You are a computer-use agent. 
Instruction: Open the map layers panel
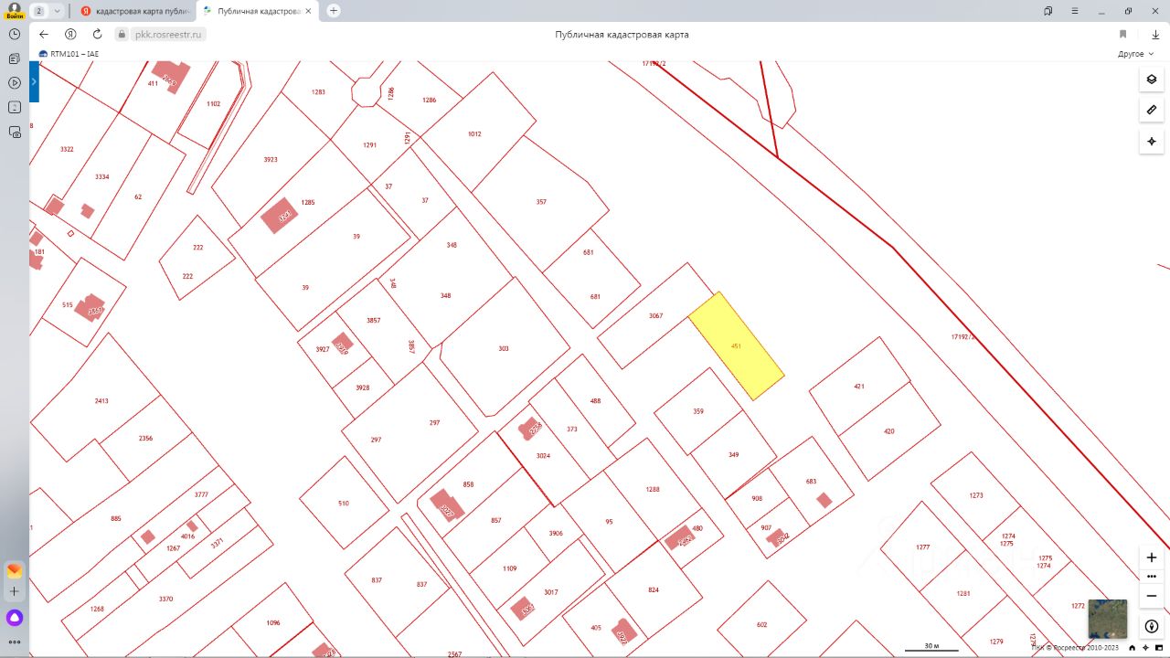pos(1151,80)
